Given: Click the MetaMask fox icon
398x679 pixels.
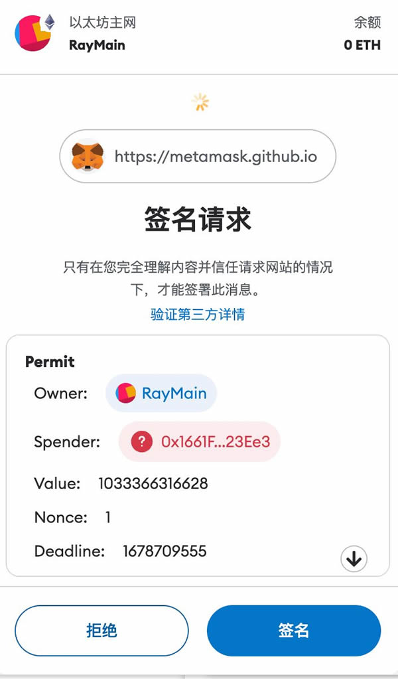Looking at the screenshot, I should pyautogui.click(x=88, y=157).
